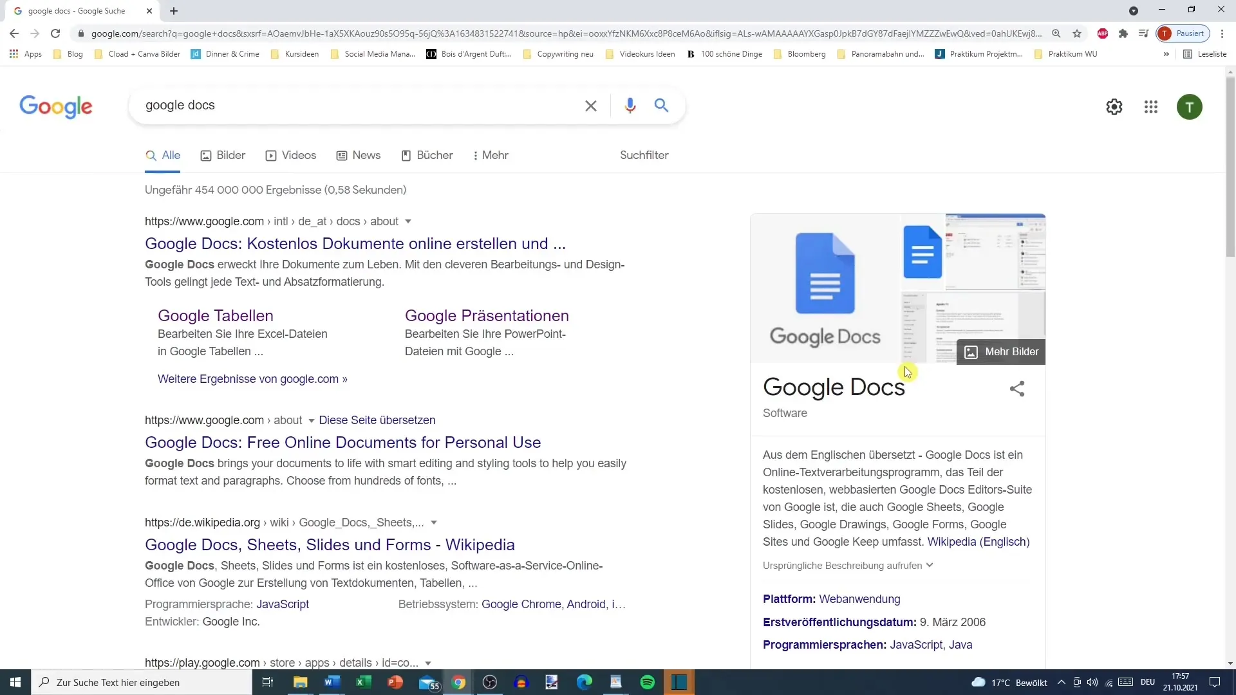
Task: Open Suchfilter search tools
Action: pos(644,155)
